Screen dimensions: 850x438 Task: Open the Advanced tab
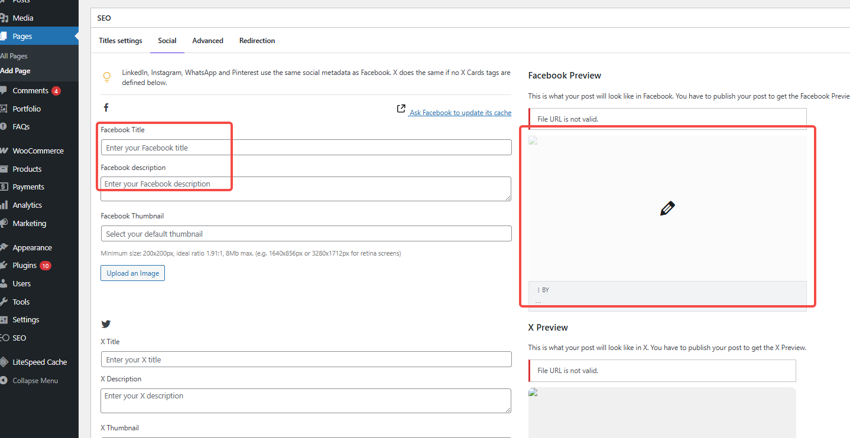207,41
